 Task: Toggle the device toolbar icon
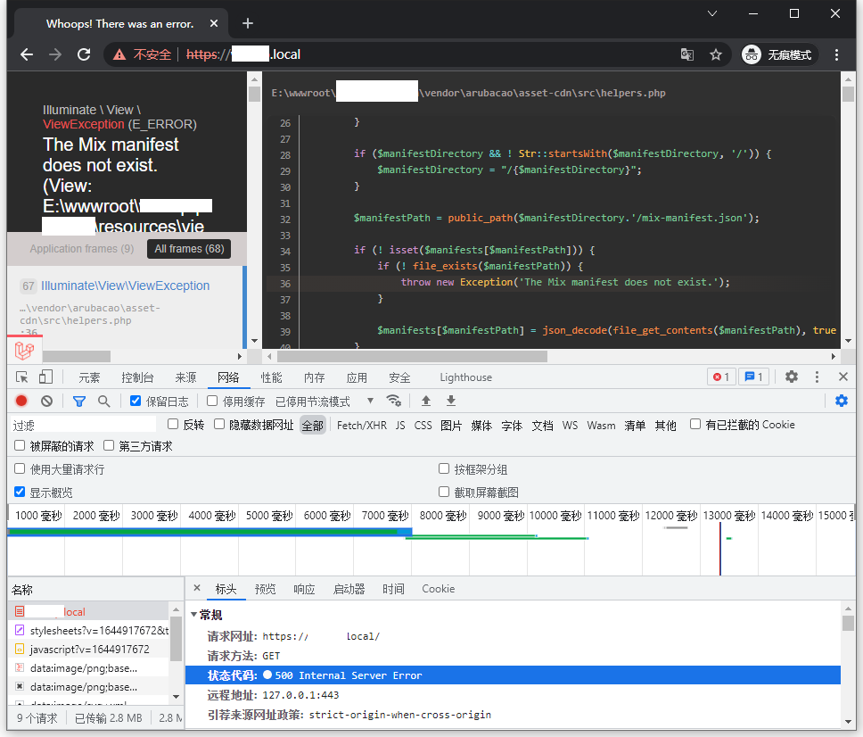45,377
